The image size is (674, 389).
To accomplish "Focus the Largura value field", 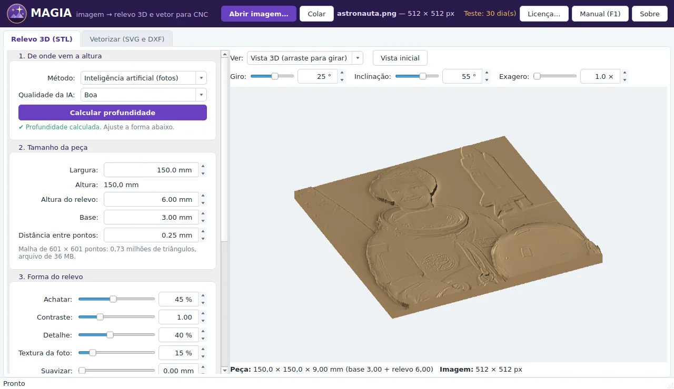I will tap(151, 170).
